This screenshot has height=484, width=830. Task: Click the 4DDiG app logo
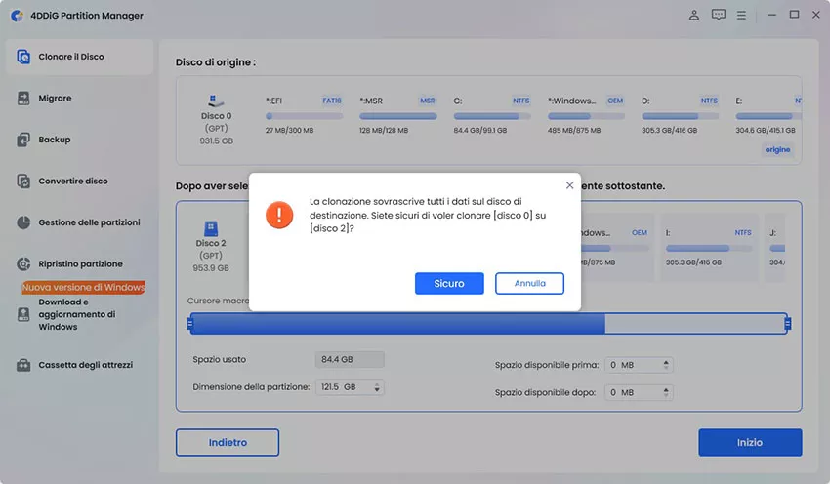(x=17, y=16)
